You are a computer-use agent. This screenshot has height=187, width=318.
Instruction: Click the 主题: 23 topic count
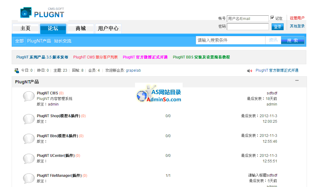(60, 70)
